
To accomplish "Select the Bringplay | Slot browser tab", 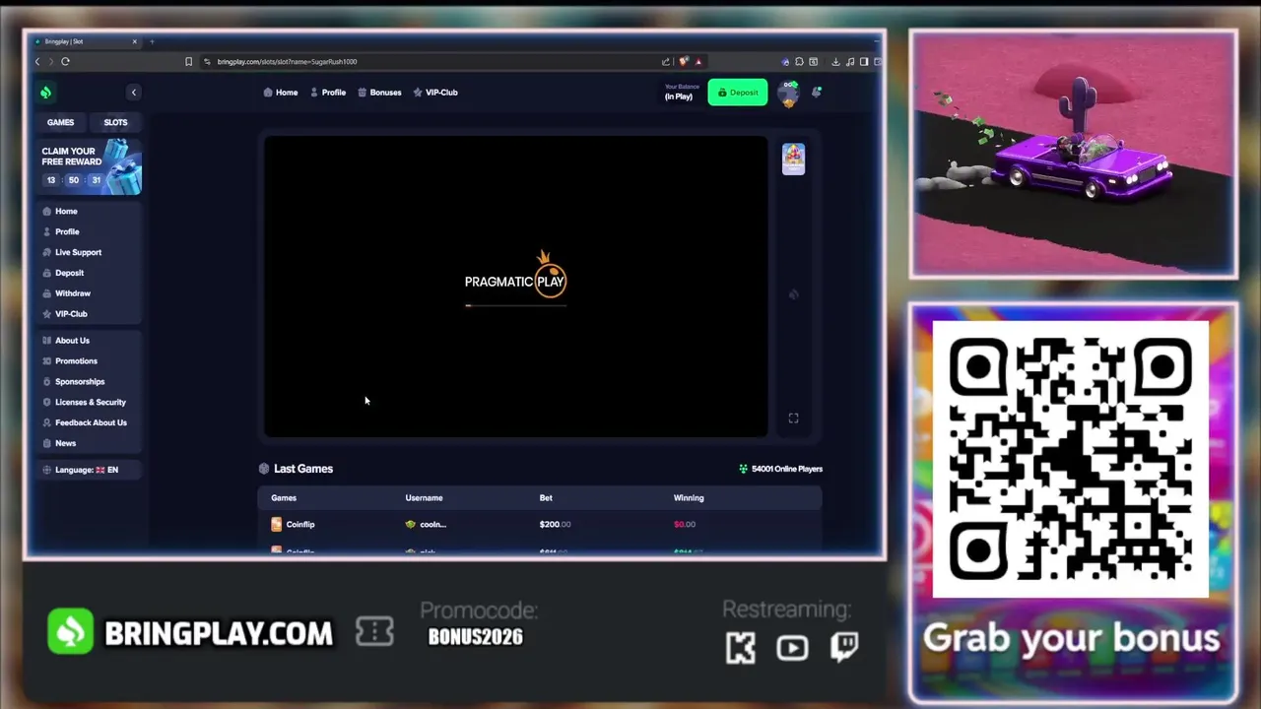I will pos(85,41).
